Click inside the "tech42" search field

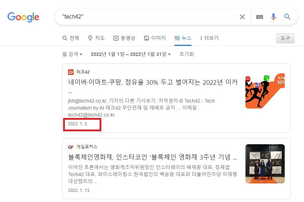(147, 17)
